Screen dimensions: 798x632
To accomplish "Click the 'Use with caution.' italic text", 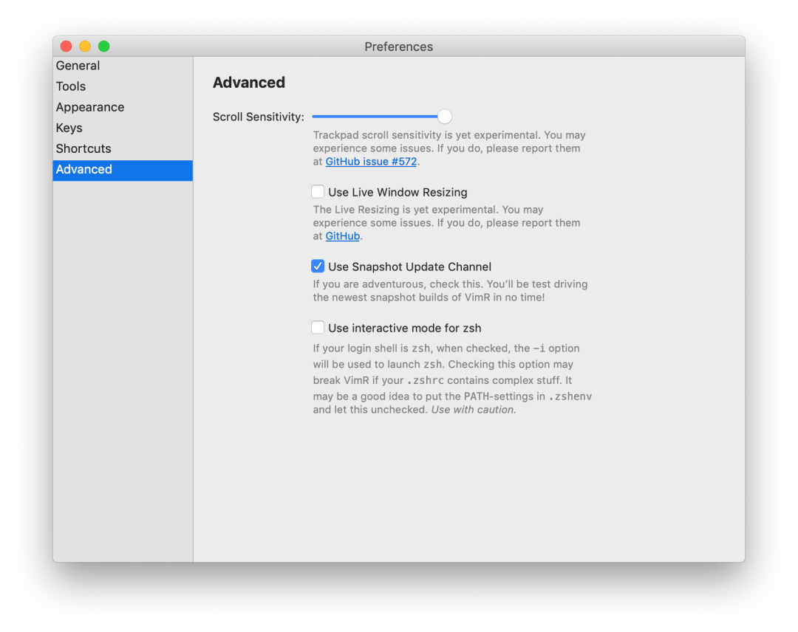I will click(474, 410).
